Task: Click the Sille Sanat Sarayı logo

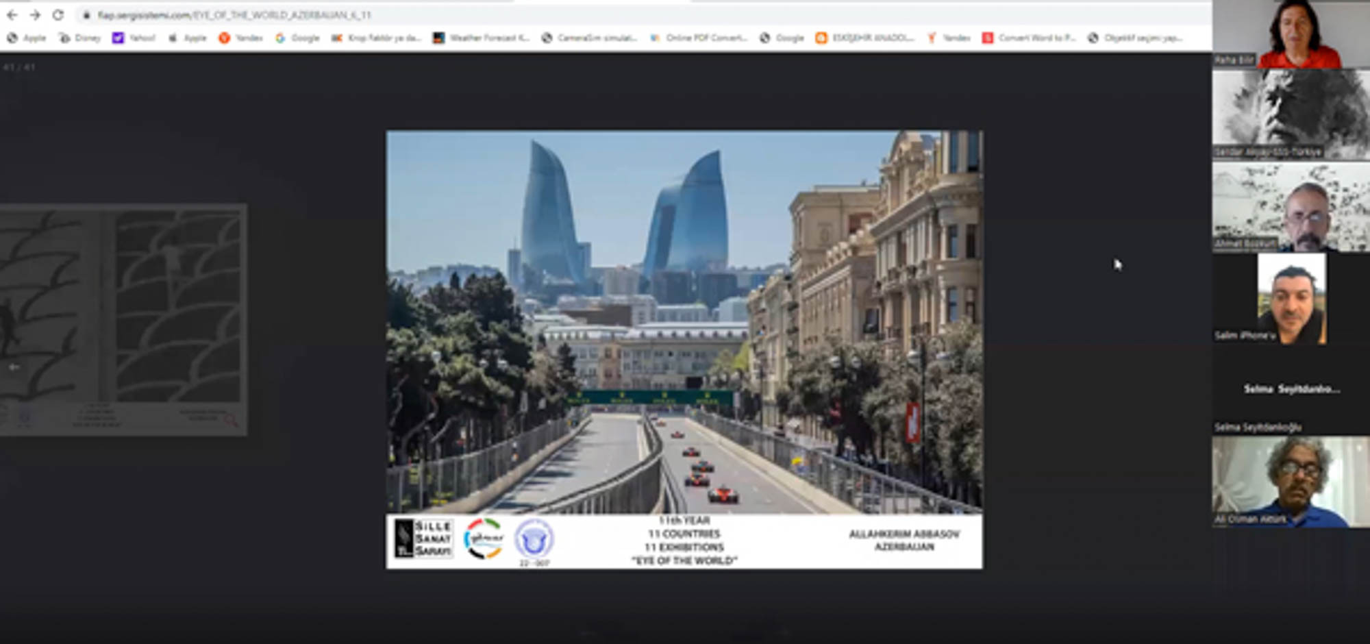Action: point(424,538)
